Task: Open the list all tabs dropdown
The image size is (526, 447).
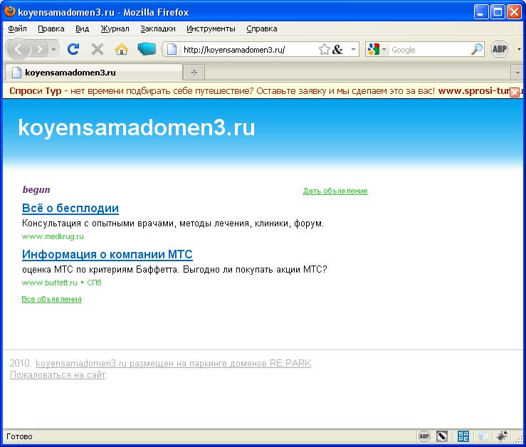Action: coord(518,73)
